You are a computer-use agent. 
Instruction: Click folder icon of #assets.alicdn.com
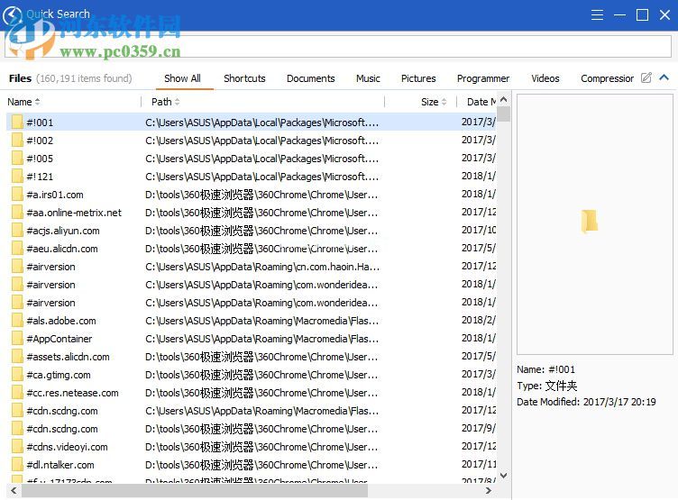tap(17, 357)
